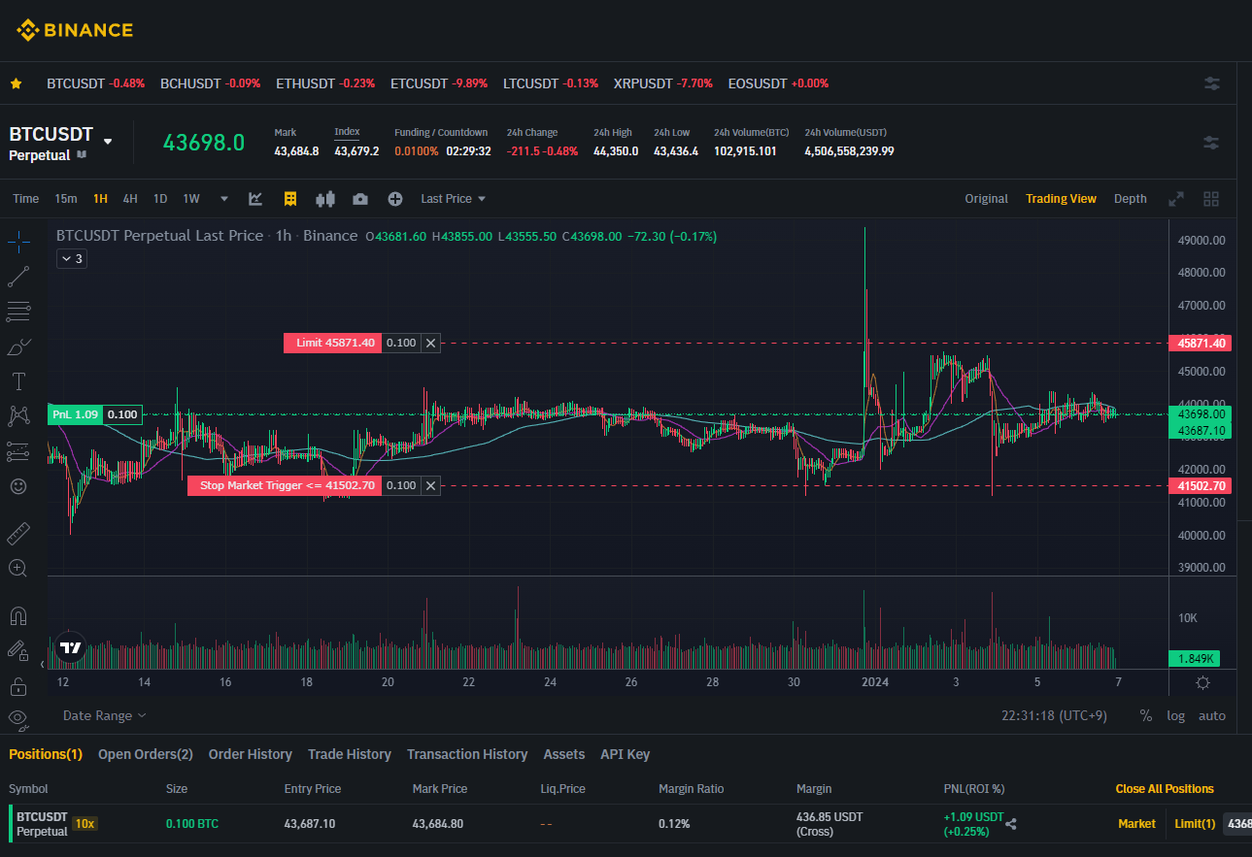Click the favorites star icon
This screenshot has width=1252, height=857.
pyautogui.click(x=17, y=83)
